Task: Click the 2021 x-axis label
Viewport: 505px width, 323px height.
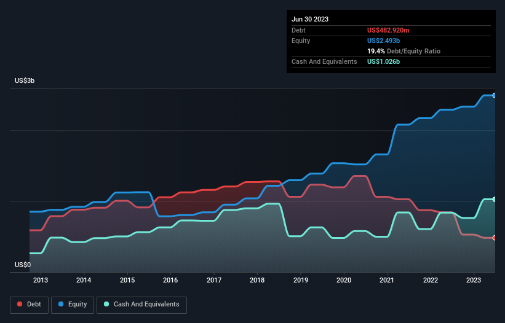Action: click(x=387, y=280)
